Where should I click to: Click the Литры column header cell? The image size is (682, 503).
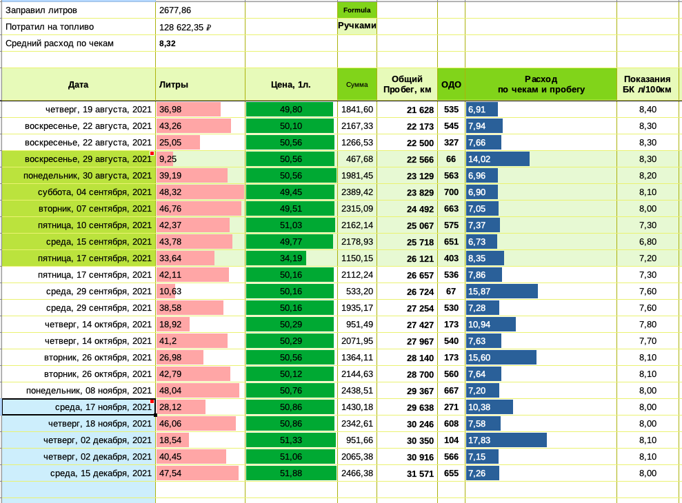(200, 85)
